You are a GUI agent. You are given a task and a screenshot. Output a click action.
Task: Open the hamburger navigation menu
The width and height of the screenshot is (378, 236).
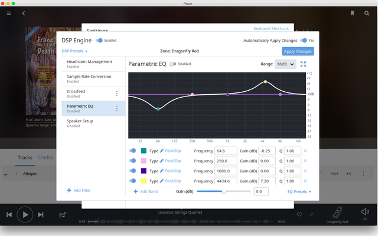[8, 13]
